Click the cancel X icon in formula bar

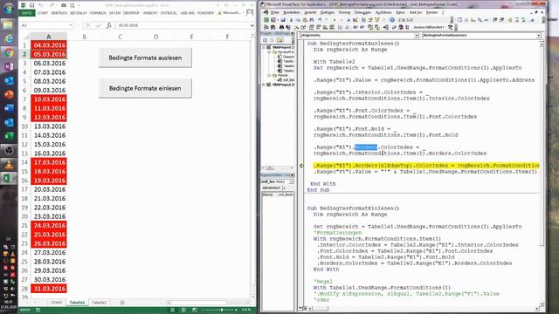(x=87, y=25)
